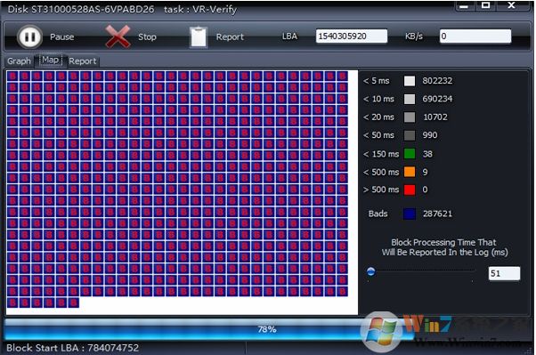Click the red > 500 ms swatch
The image size is (536, 355).
coord(410,190)
